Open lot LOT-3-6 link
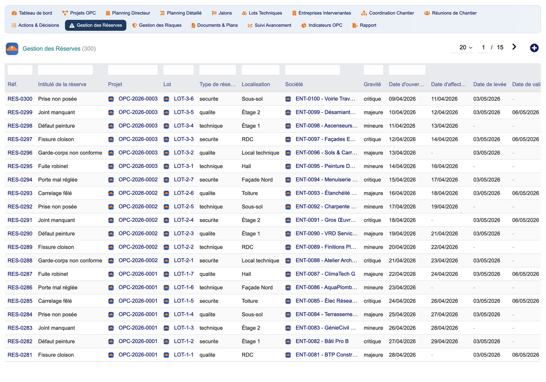The image size is (546, 382). tap(184, 99)
